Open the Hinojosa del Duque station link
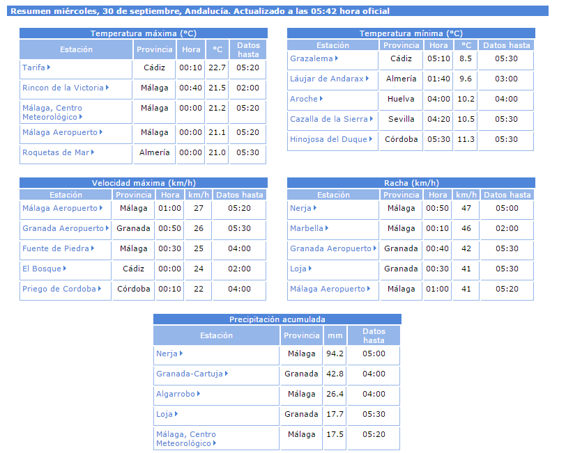Screen dimensions: 566x453 coord(328,139)
